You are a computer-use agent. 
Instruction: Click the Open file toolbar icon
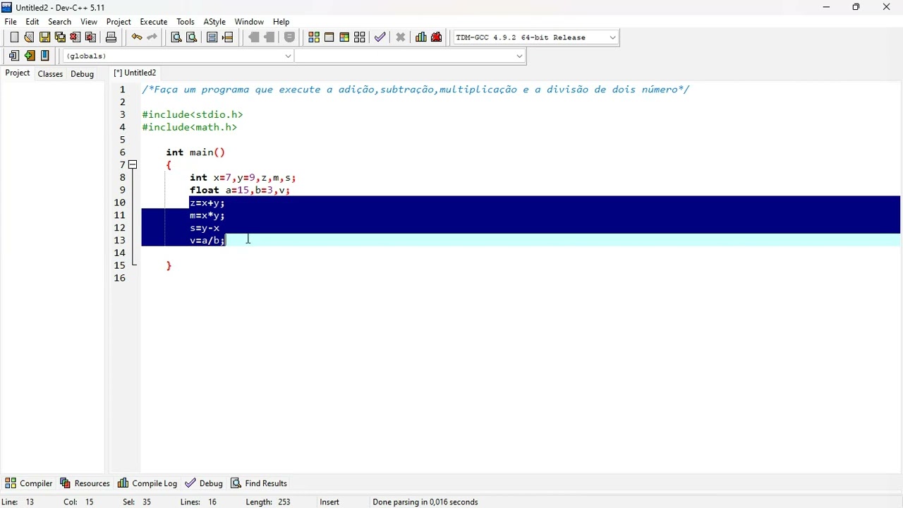pyautogui.click(x=29, y=37)
